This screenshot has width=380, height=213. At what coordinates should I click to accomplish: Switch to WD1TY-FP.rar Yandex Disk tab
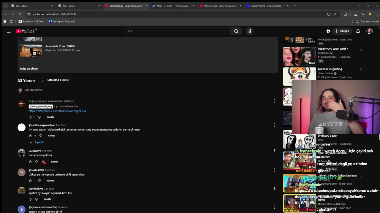[172, 6]
